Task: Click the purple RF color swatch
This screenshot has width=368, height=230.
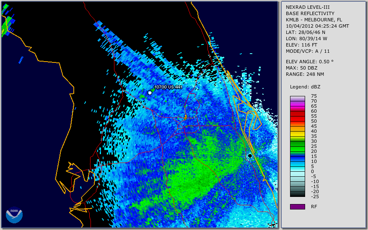Action: (297, 207)
